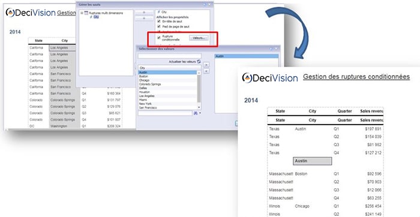Screen dimensions: 420x217
Task: Click the Gestion des ruptures conditionnées title link
Action: [356, 77]
